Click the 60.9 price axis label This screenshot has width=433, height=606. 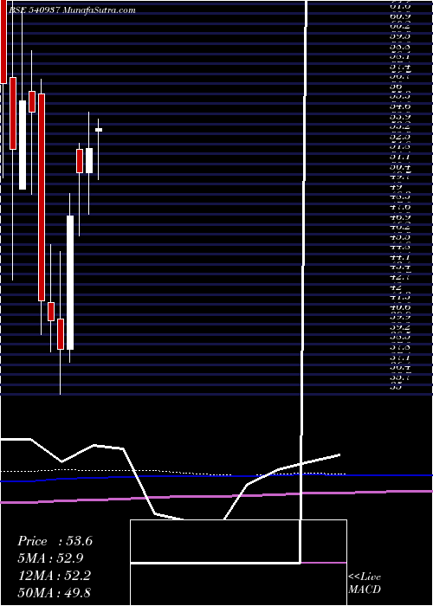tap(400, 16)
